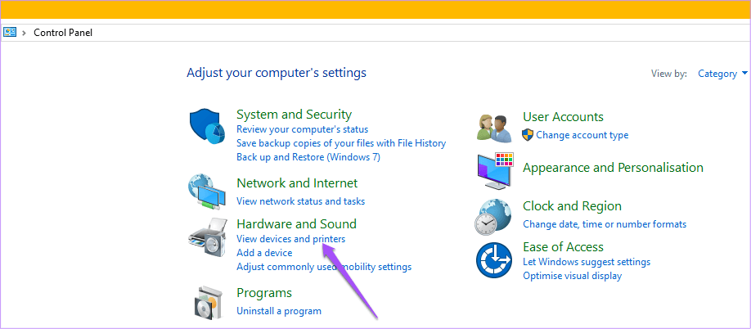The height and width of the screenshot is (329, 751).
Task: Open the View by Category dropdown
Action: (x=722, y=74)
